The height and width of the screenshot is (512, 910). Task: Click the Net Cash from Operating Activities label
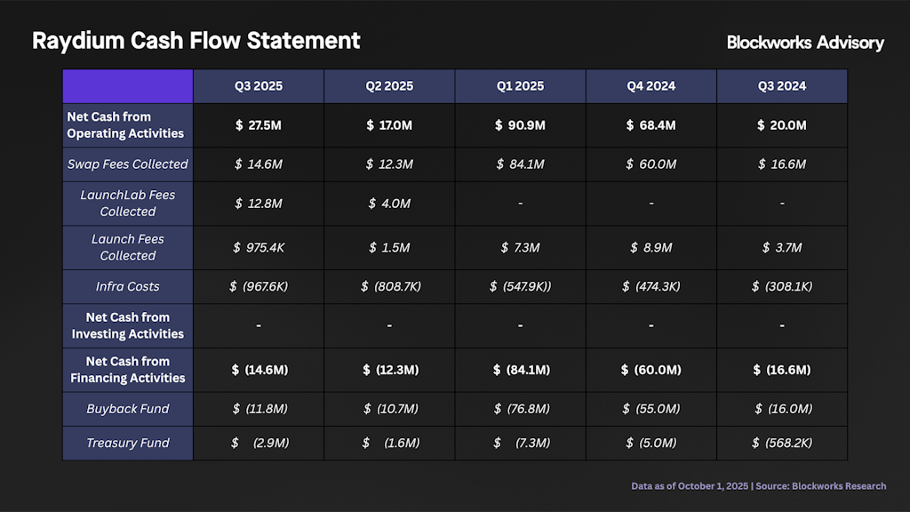pyautogui.click(x=125, y=125)
